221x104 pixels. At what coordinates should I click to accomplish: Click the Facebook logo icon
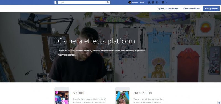point(56,2)
